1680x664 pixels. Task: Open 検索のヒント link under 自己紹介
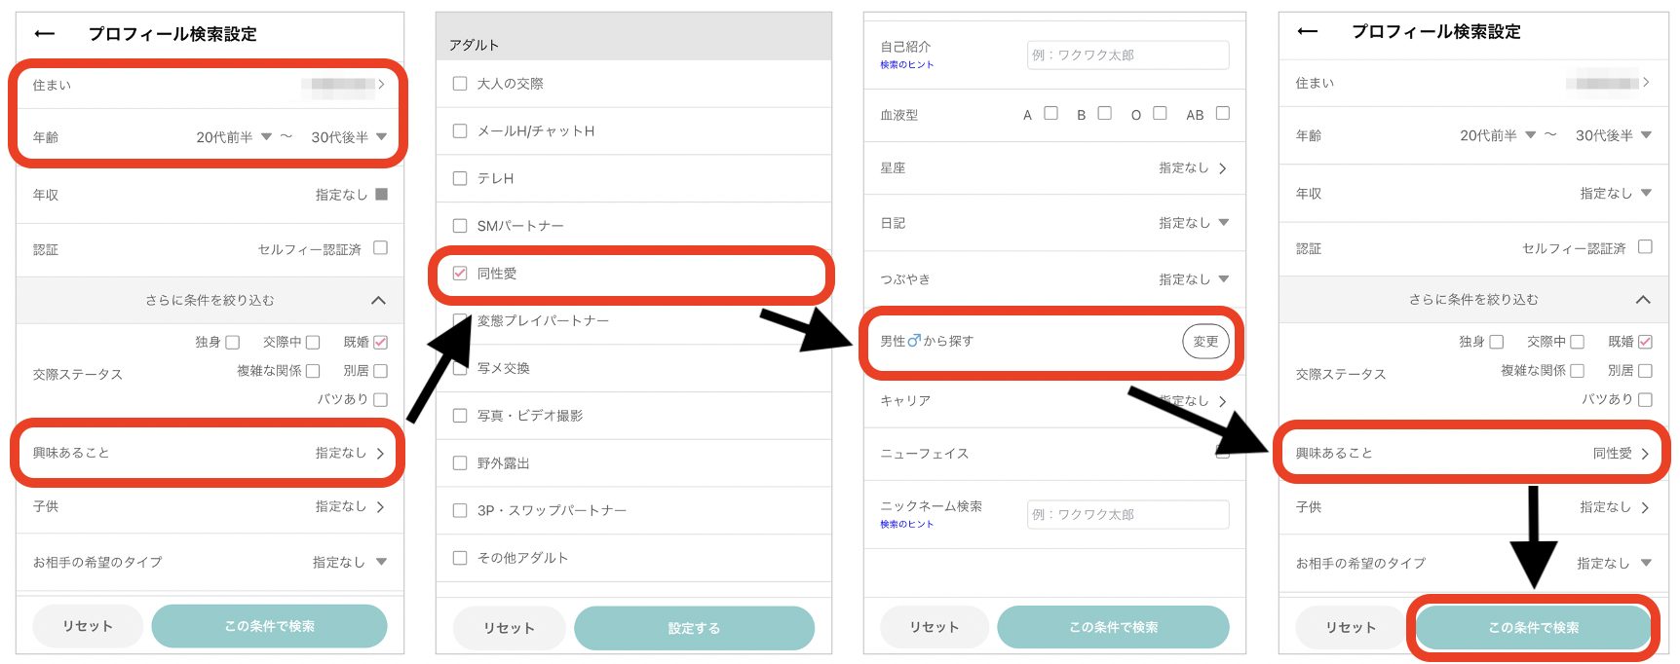pyautogui.click(x=906, y=65)
